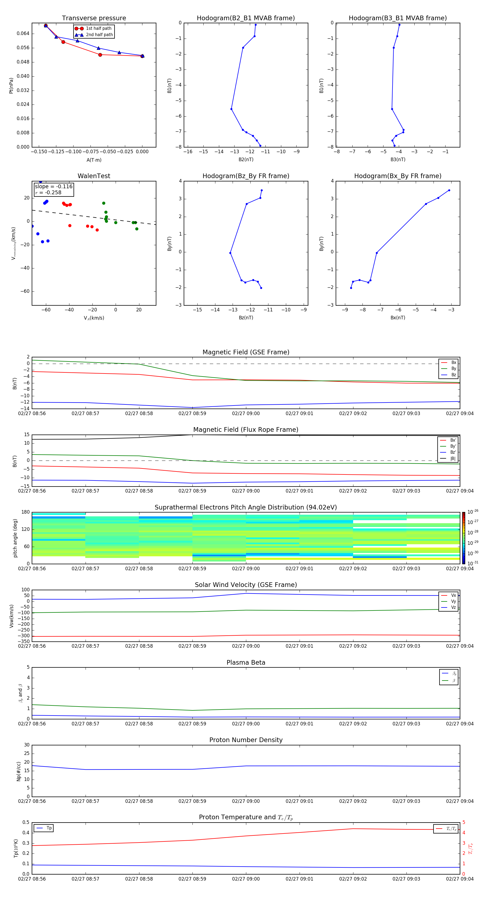
Task: Select the Te/Tp legend entry
Action: click(446, 829)
